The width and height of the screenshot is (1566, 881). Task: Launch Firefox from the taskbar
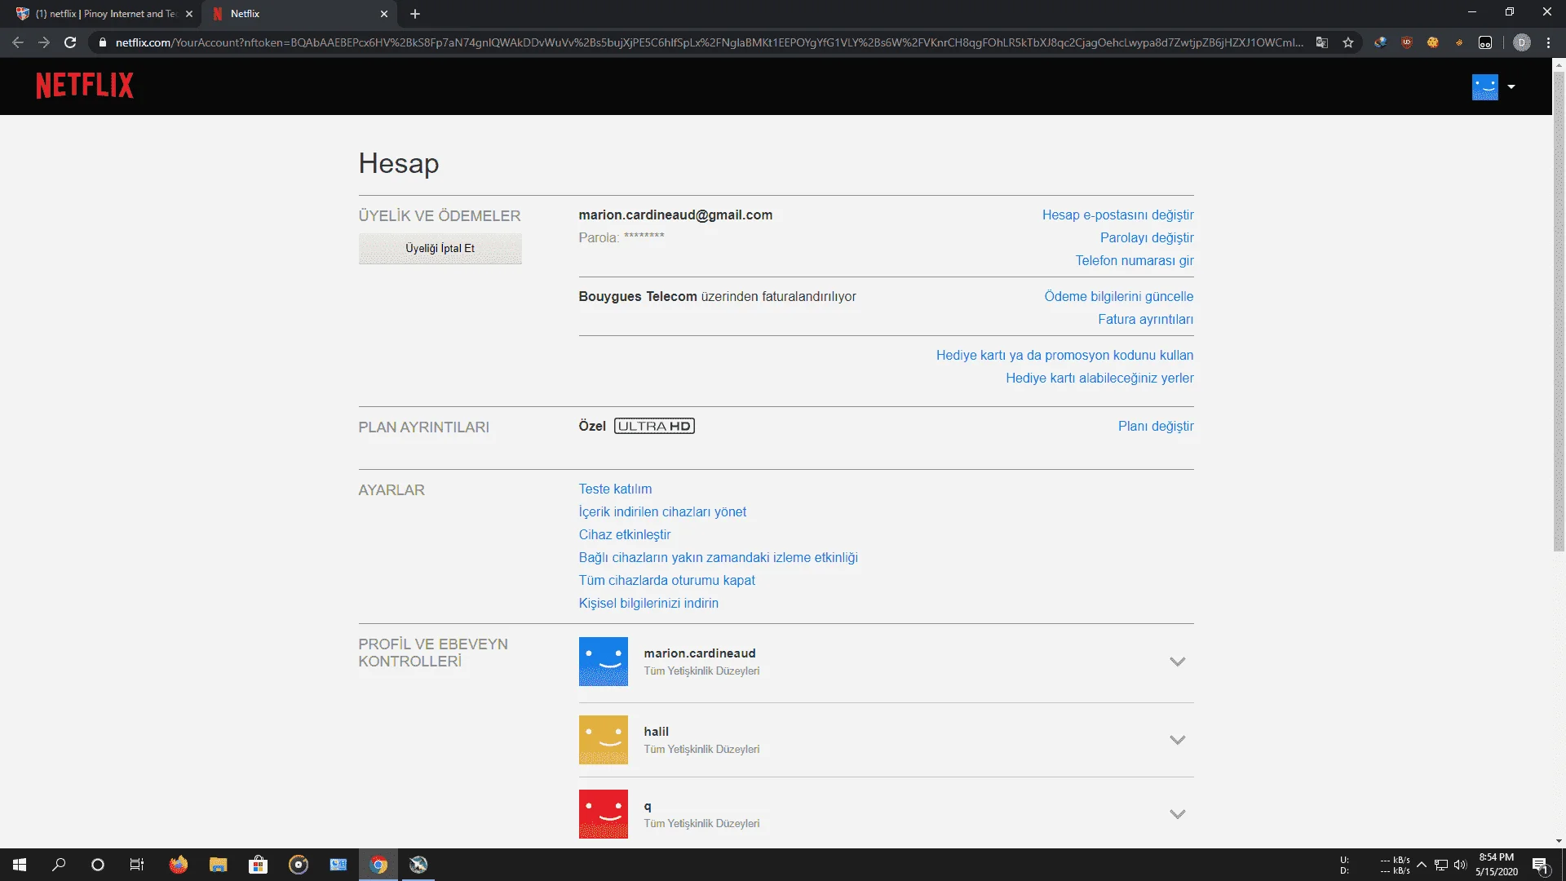[x=178, y=865]
